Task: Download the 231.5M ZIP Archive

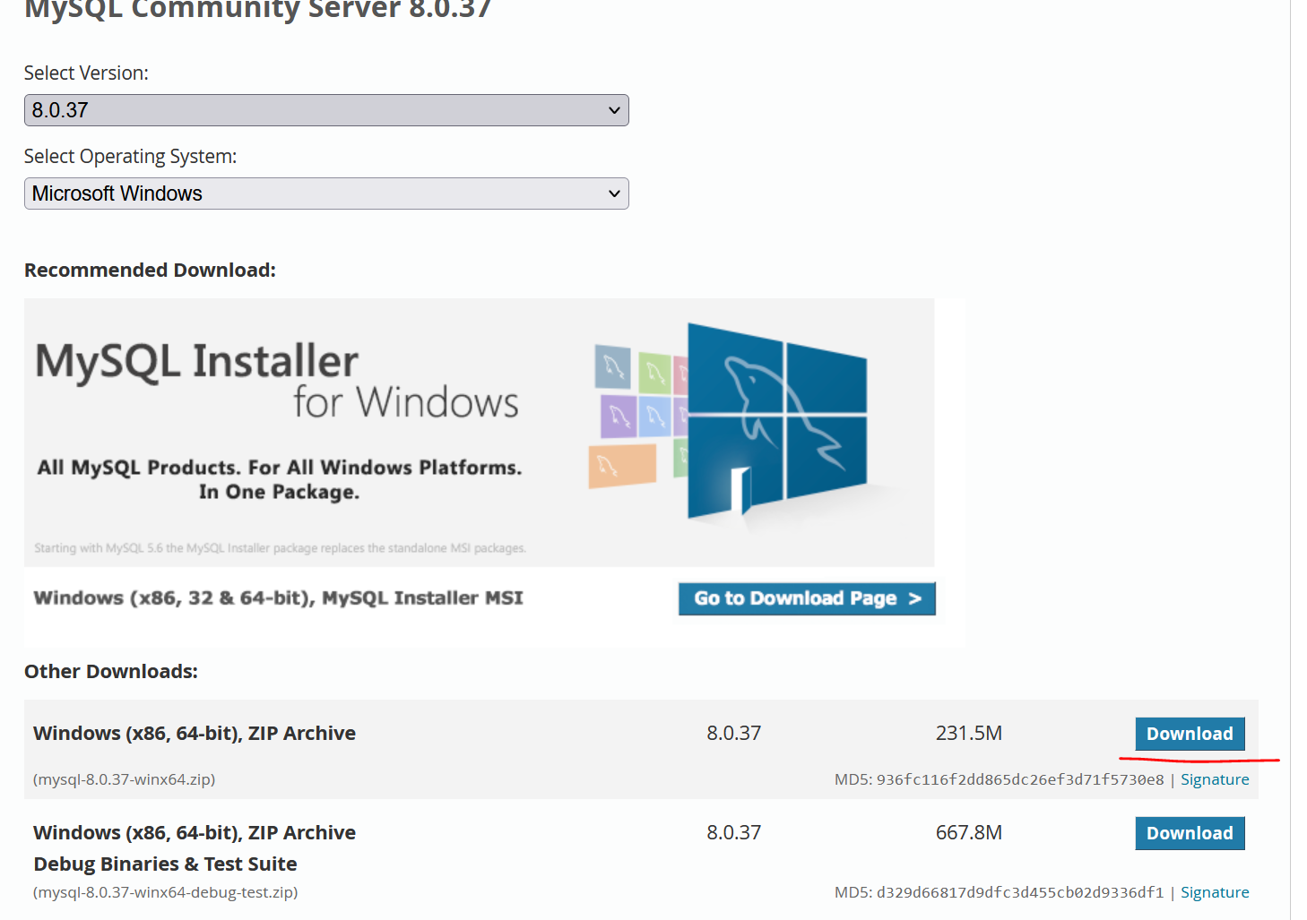Action: click(1190, 734)
